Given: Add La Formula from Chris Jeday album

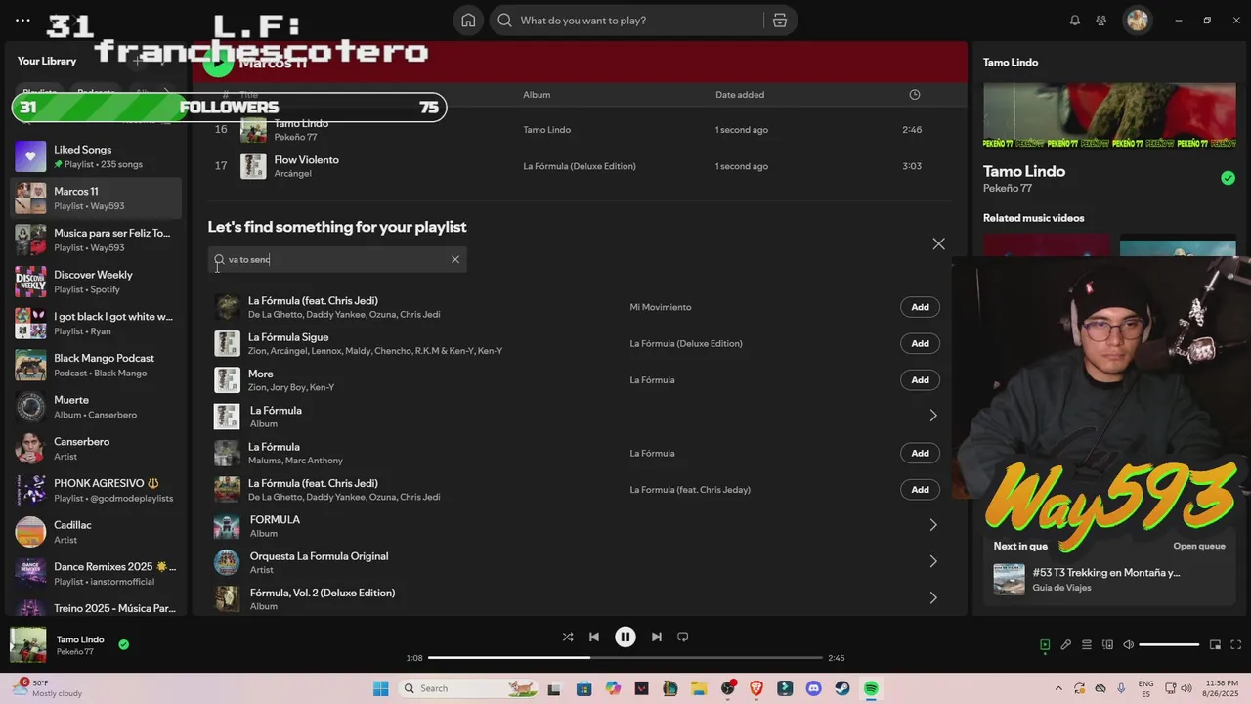Looking at the screenshot, I should tap(920, 490).
